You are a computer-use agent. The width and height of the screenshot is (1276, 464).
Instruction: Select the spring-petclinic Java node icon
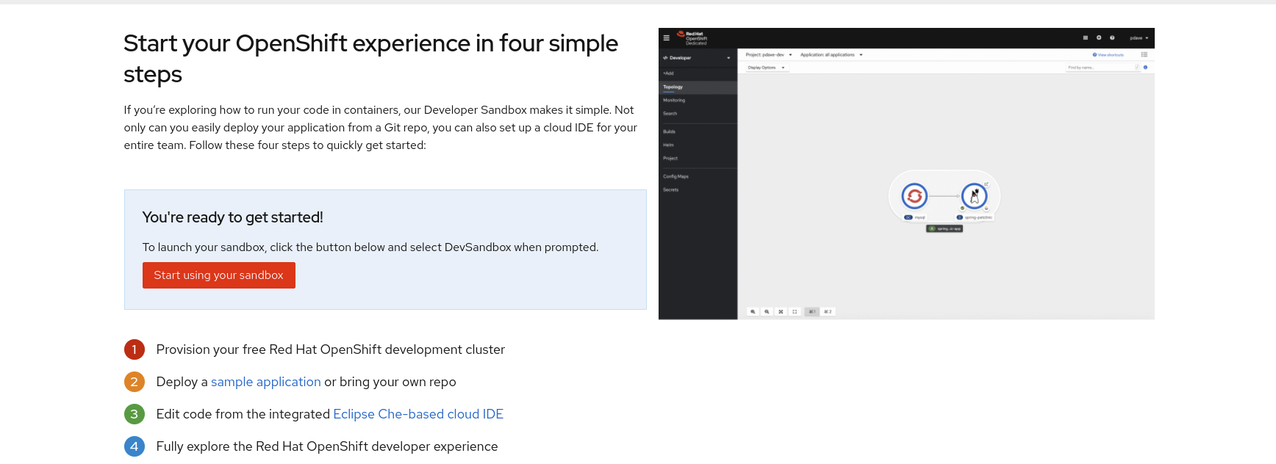[x=974, y=196]
